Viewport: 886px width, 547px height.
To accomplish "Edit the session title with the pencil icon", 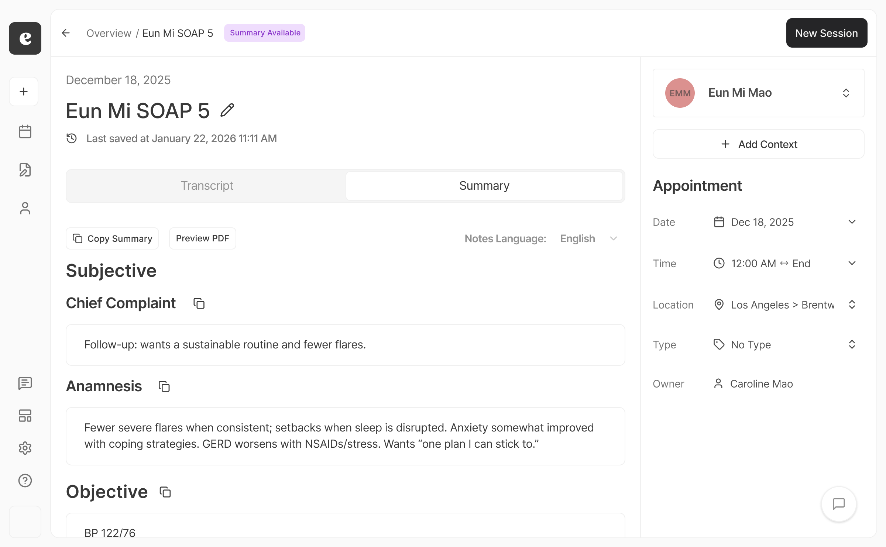I will pos(227,110).
